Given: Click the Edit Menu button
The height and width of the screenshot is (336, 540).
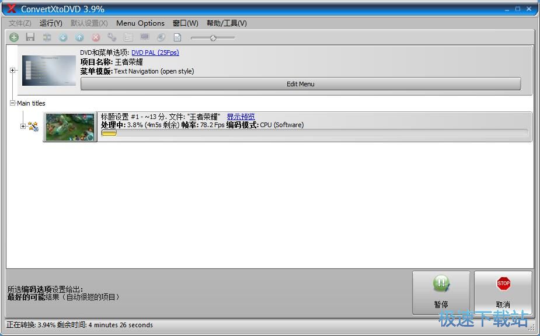Looking at the screenshot, I should [x=300, y=84].
